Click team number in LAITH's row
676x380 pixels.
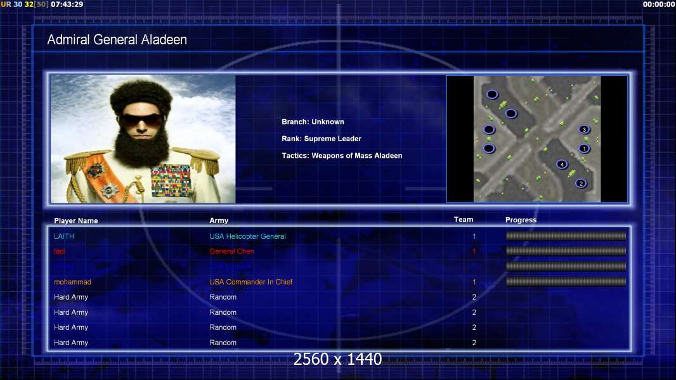coord(474,236)
